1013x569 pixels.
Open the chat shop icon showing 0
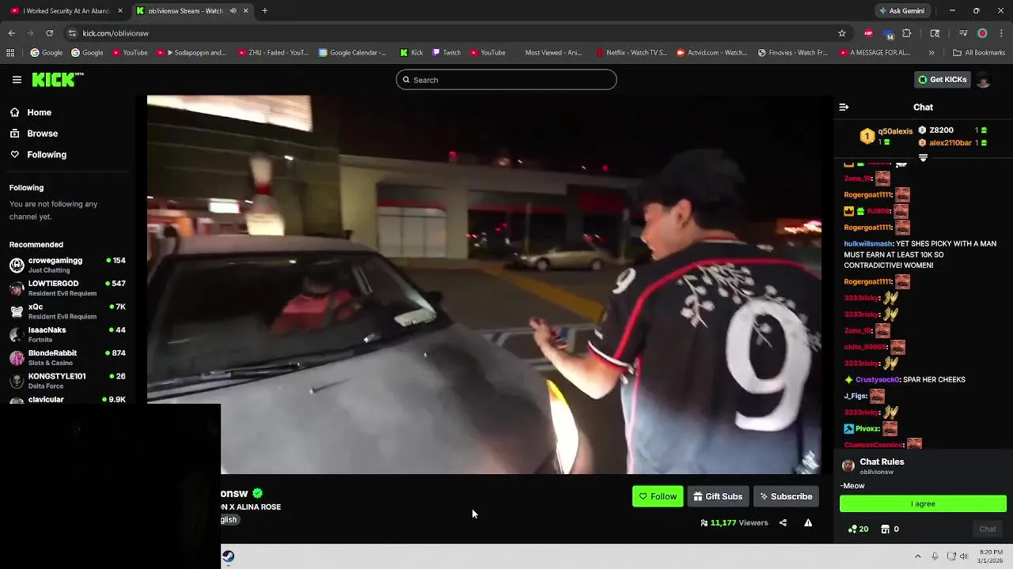pyautogui.click(x=890, y=529)
